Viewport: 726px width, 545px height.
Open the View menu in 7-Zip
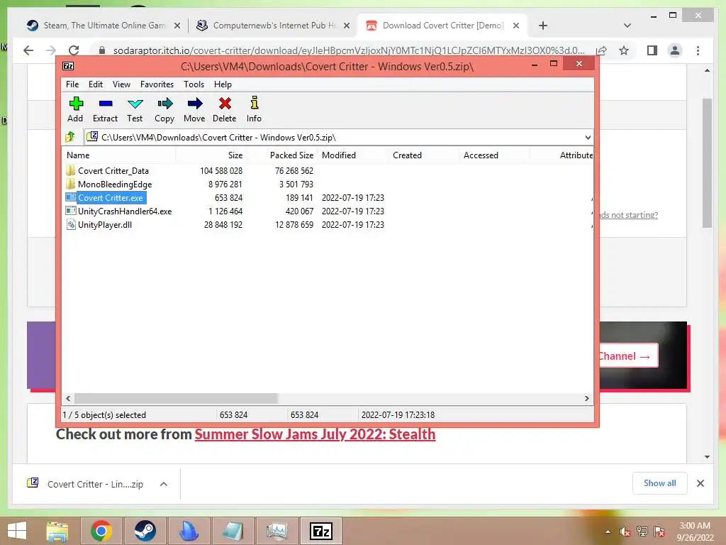point(121,84)
